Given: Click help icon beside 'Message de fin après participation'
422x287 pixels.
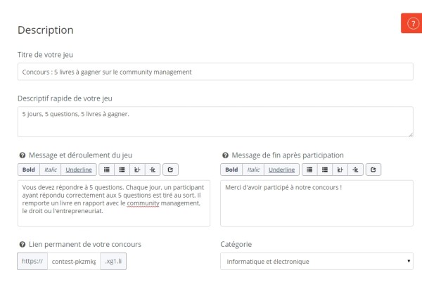Looking at the screenshot, I should 224,155.
